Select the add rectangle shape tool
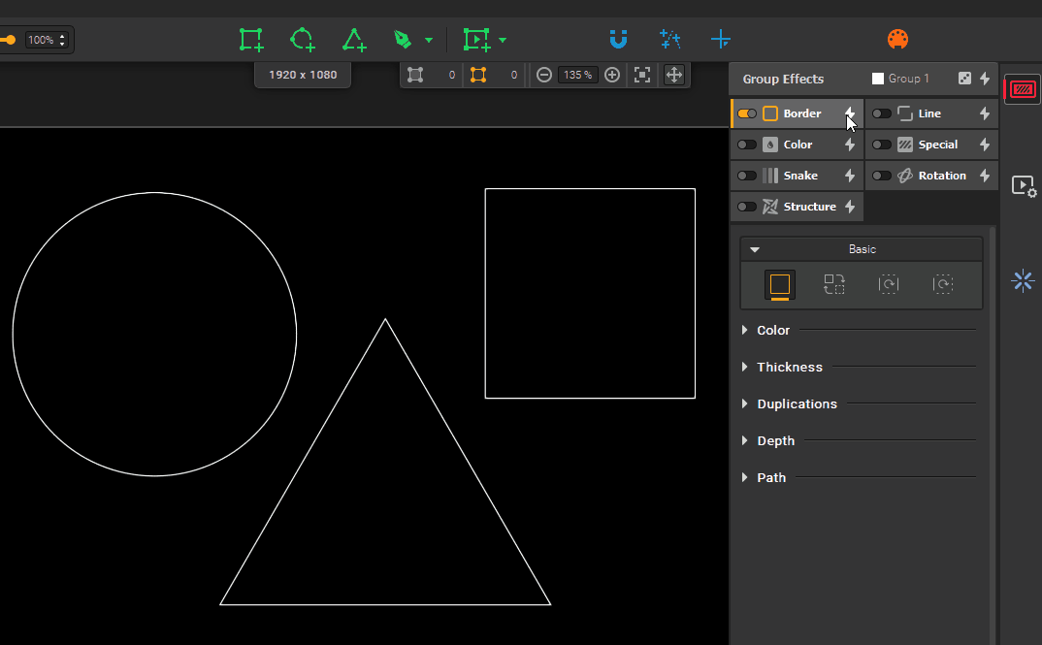 (251, 40)
